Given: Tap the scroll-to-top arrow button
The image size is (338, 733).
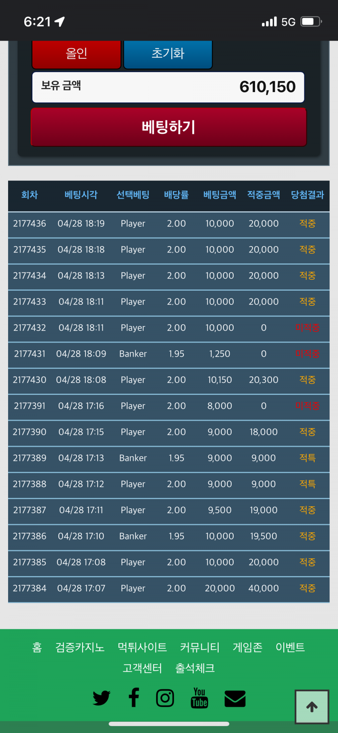Looking at the screenshot, I should (312, 707).
